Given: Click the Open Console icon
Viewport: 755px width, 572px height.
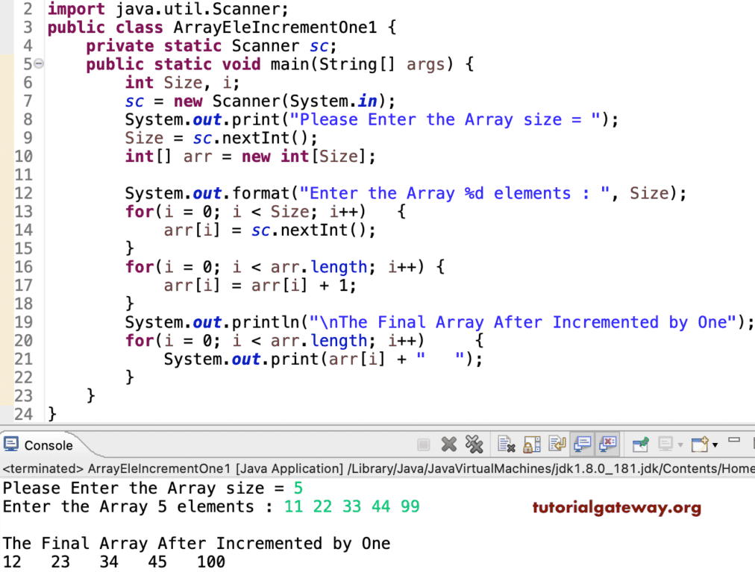Looking at the screenshot, I should pyautogui.click(x=700, y=444).
